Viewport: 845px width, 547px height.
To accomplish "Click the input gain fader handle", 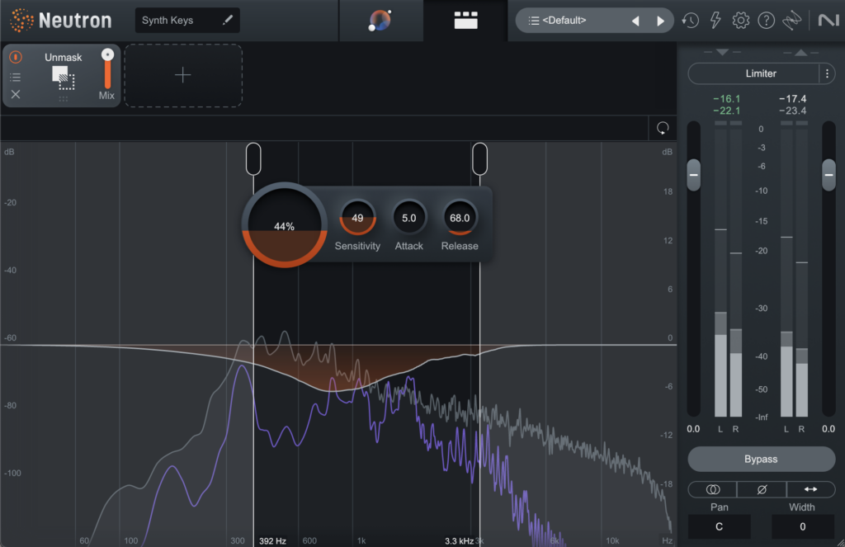I will (693, 175).
